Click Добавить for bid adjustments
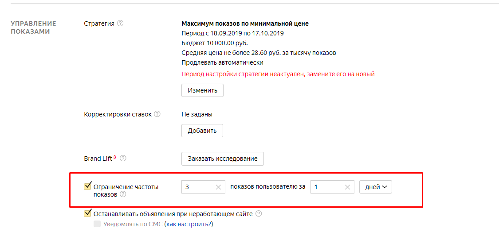The image size is (499, 240). 202,131
